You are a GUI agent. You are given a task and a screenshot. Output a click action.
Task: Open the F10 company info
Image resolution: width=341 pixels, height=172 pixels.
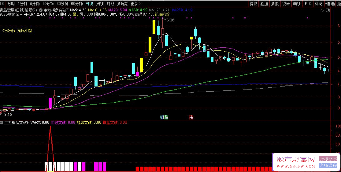(x=308, y=4)
